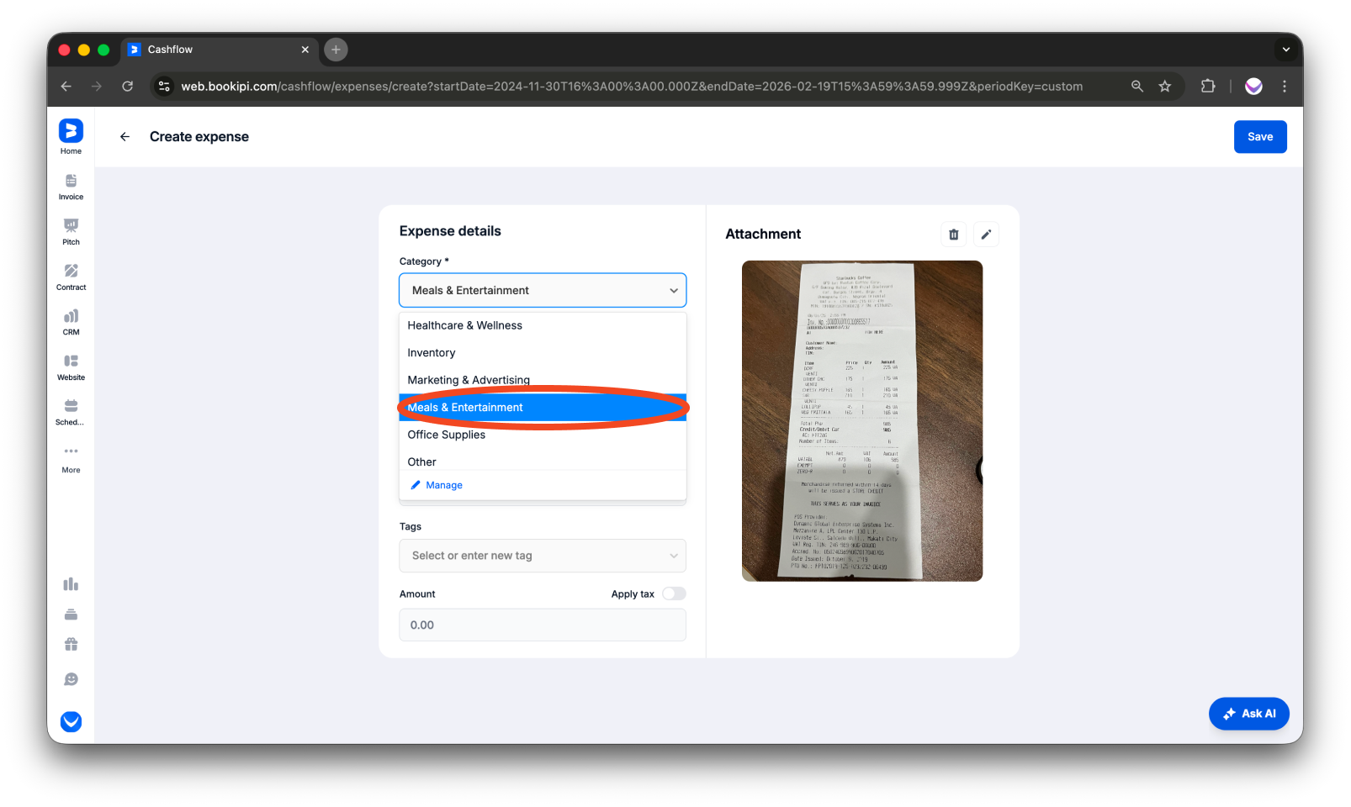This screenshot has width=1351, height=807.
Task: Bookmark this page with the star
Action: pos(1165,87)
